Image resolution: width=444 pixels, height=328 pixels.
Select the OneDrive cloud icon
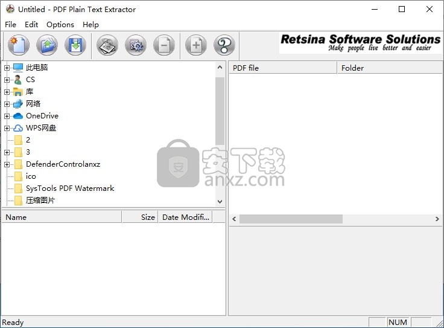click(18, 116)
